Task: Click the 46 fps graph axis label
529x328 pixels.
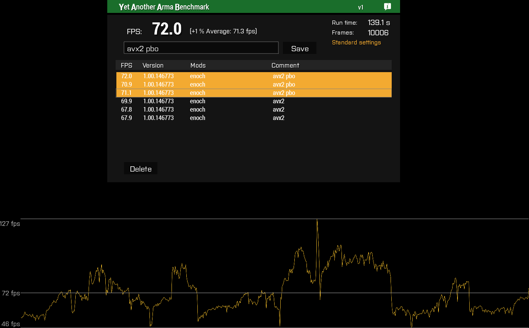Action: pyautogui.click(x=11, y=324)
